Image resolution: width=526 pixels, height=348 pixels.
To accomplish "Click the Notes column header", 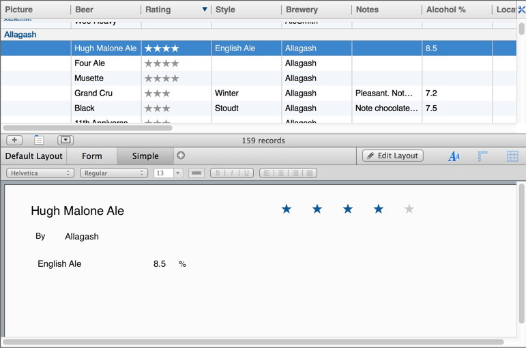I will 386,10.
